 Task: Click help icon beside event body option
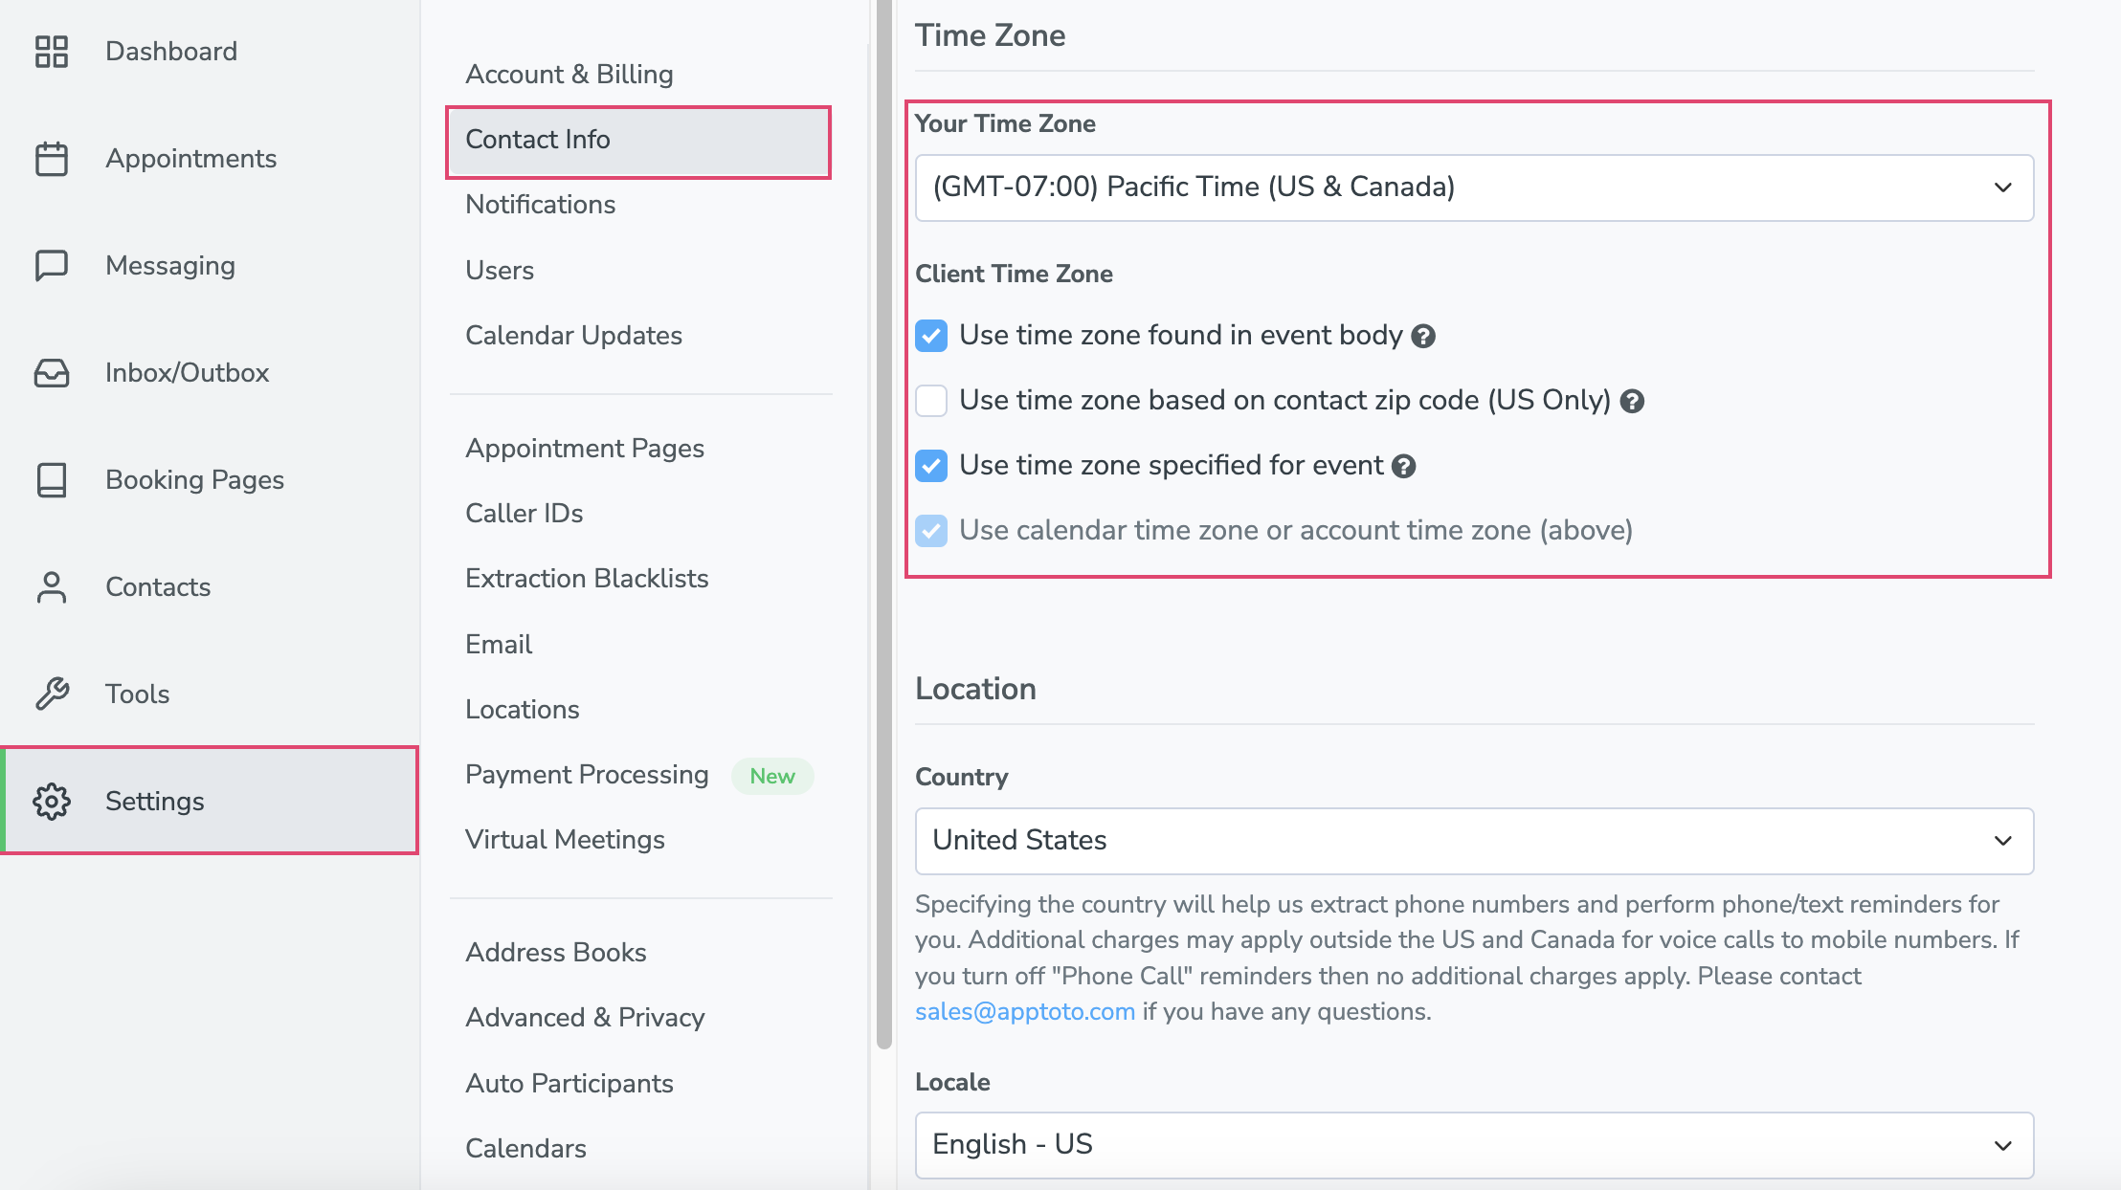(x=1423, y=337)
